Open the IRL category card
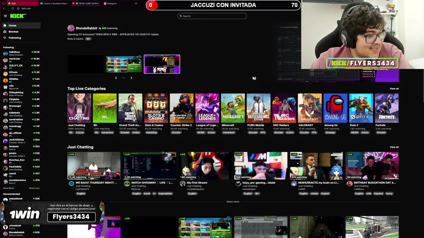424x238 pixels. 105,108
